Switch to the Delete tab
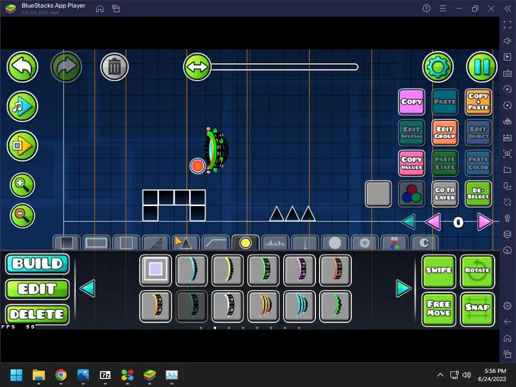The image size is (516, 387). coord(37,314)
